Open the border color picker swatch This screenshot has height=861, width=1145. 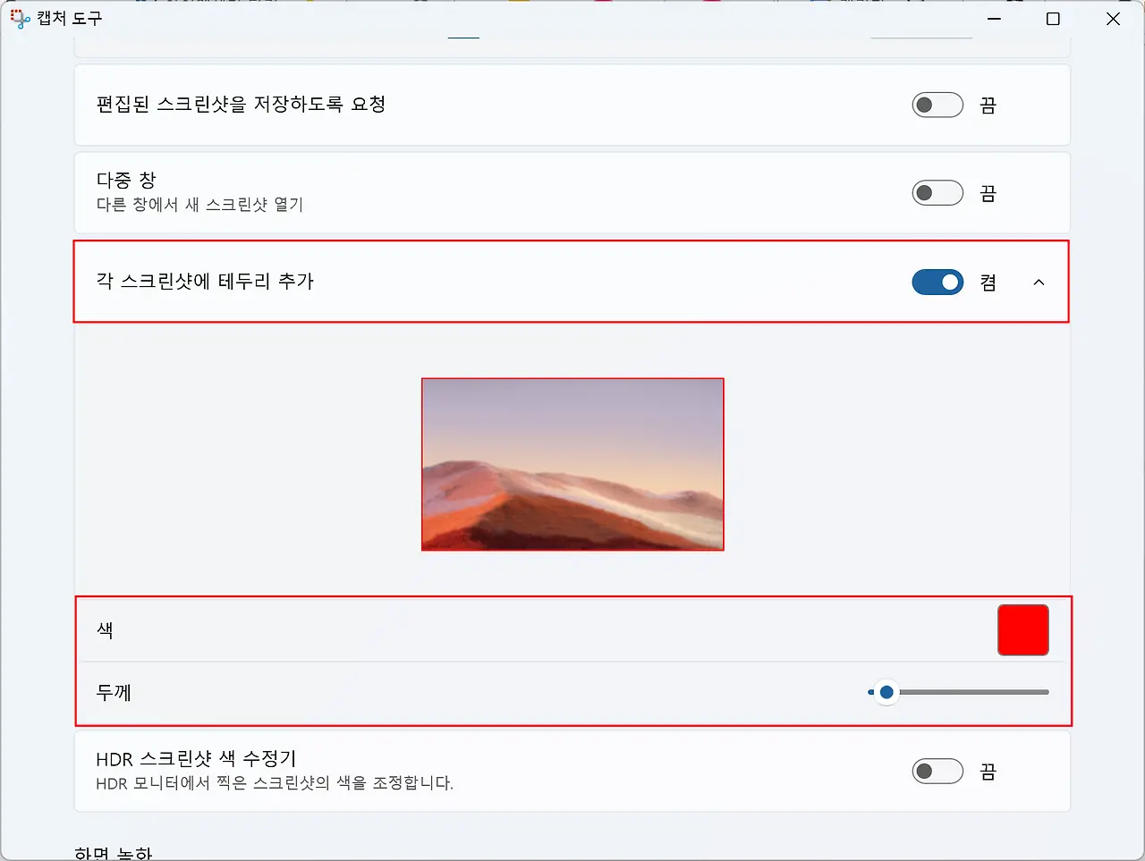[x=1023, y=629]
